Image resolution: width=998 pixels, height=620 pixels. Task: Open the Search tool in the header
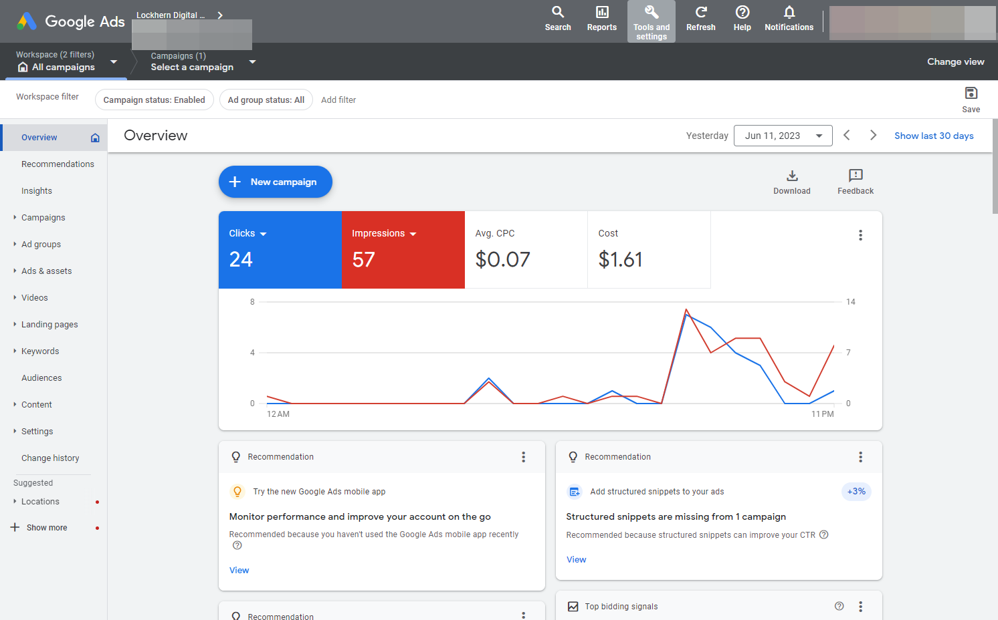coord(557,19)
